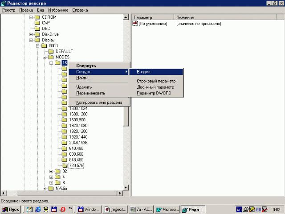Click the En language indicator

(239, 210)
